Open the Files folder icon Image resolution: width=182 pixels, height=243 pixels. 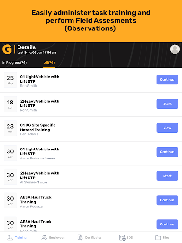click(158, 237)
